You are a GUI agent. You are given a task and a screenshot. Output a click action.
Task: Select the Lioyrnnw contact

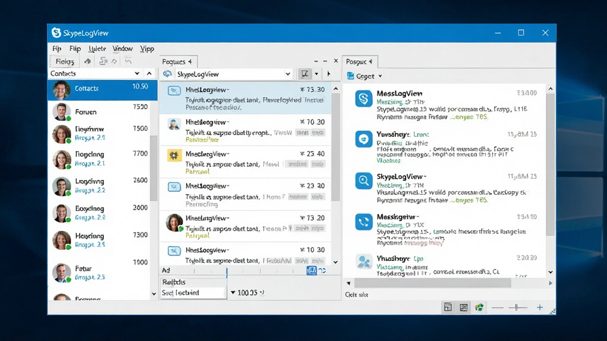[100, 133]
